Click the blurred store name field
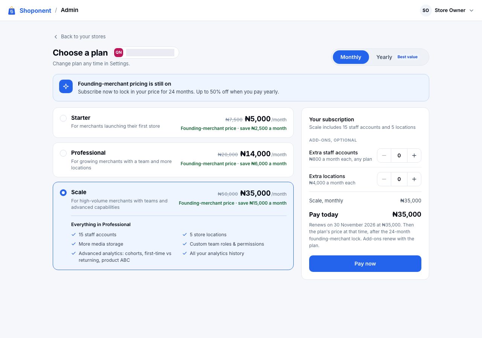 click(x=150, y=53)
